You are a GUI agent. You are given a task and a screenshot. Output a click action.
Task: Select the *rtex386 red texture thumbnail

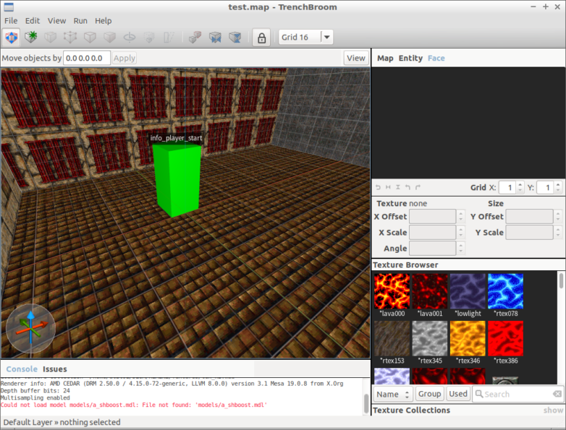[506, 338]
